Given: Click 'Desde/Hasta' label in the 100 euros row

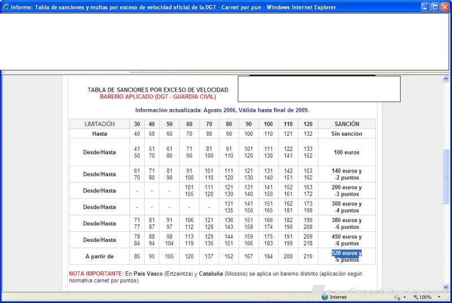Looking at the screenshot, I should (99, 152).
